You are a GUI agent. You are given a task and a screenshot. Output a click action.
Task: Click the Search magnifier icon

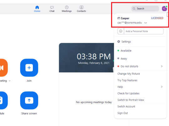[134, 9]
